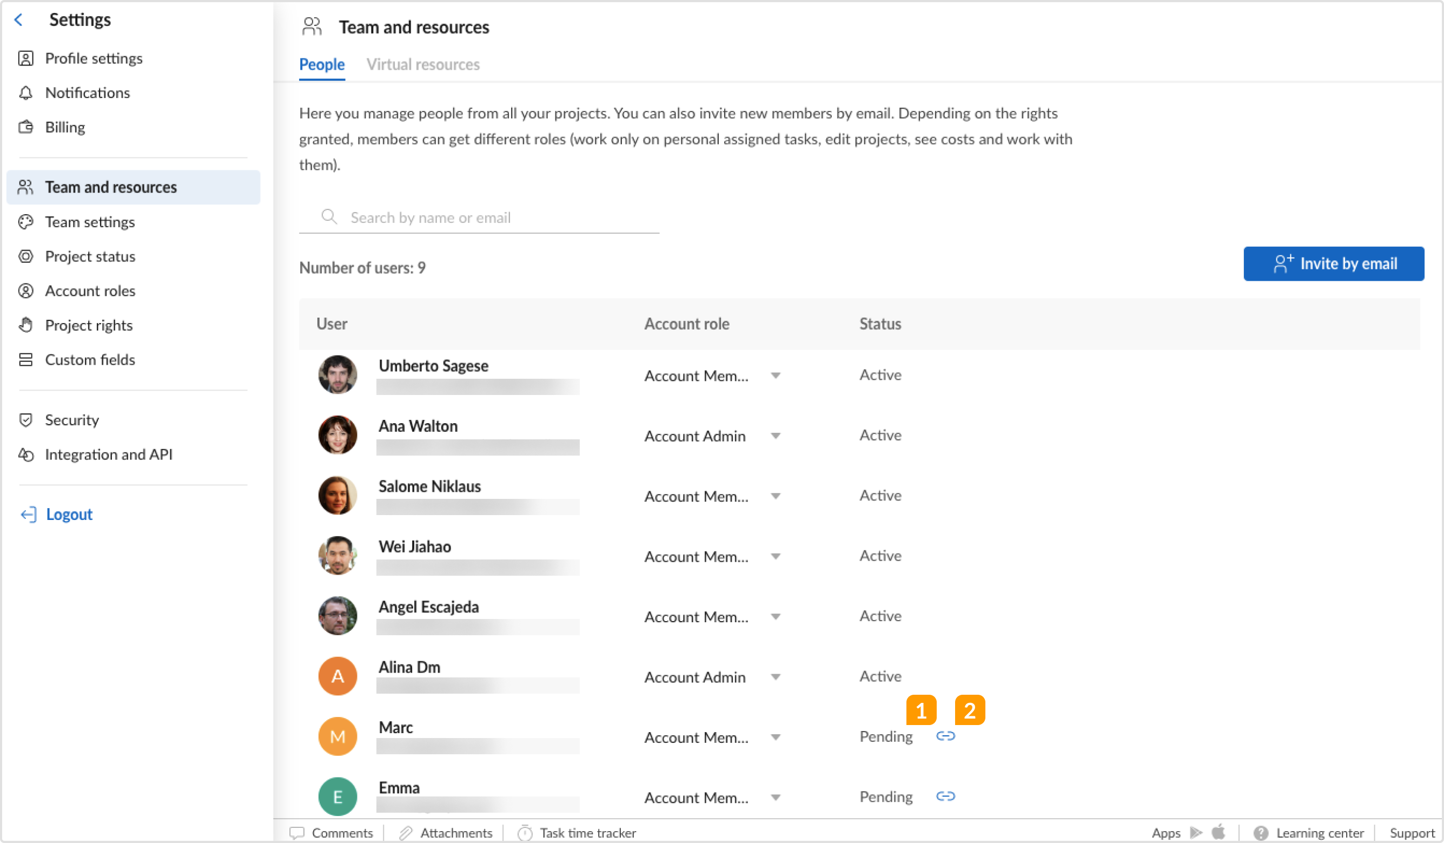
Task: Click the Google Play icon next to Apps
Action: (x=1195, y=832)
